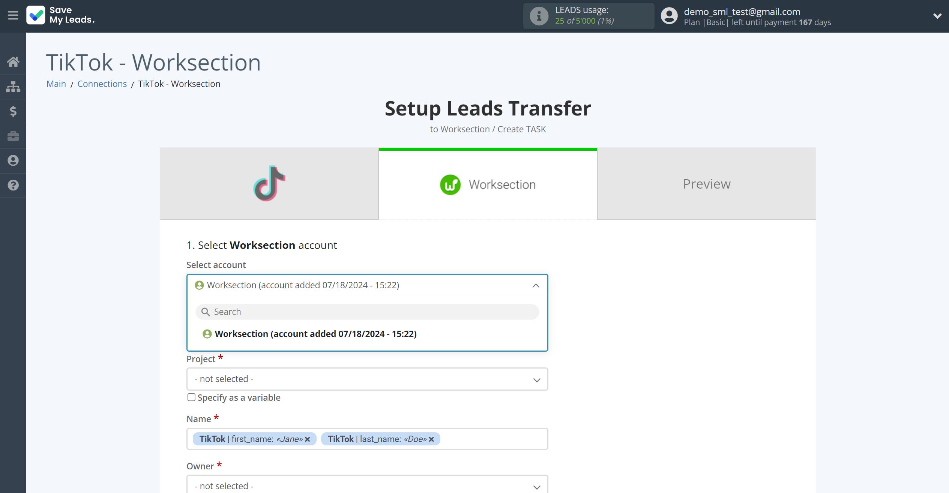
Task: Open the Project dropdown
Action: click(x=367, y=379)
